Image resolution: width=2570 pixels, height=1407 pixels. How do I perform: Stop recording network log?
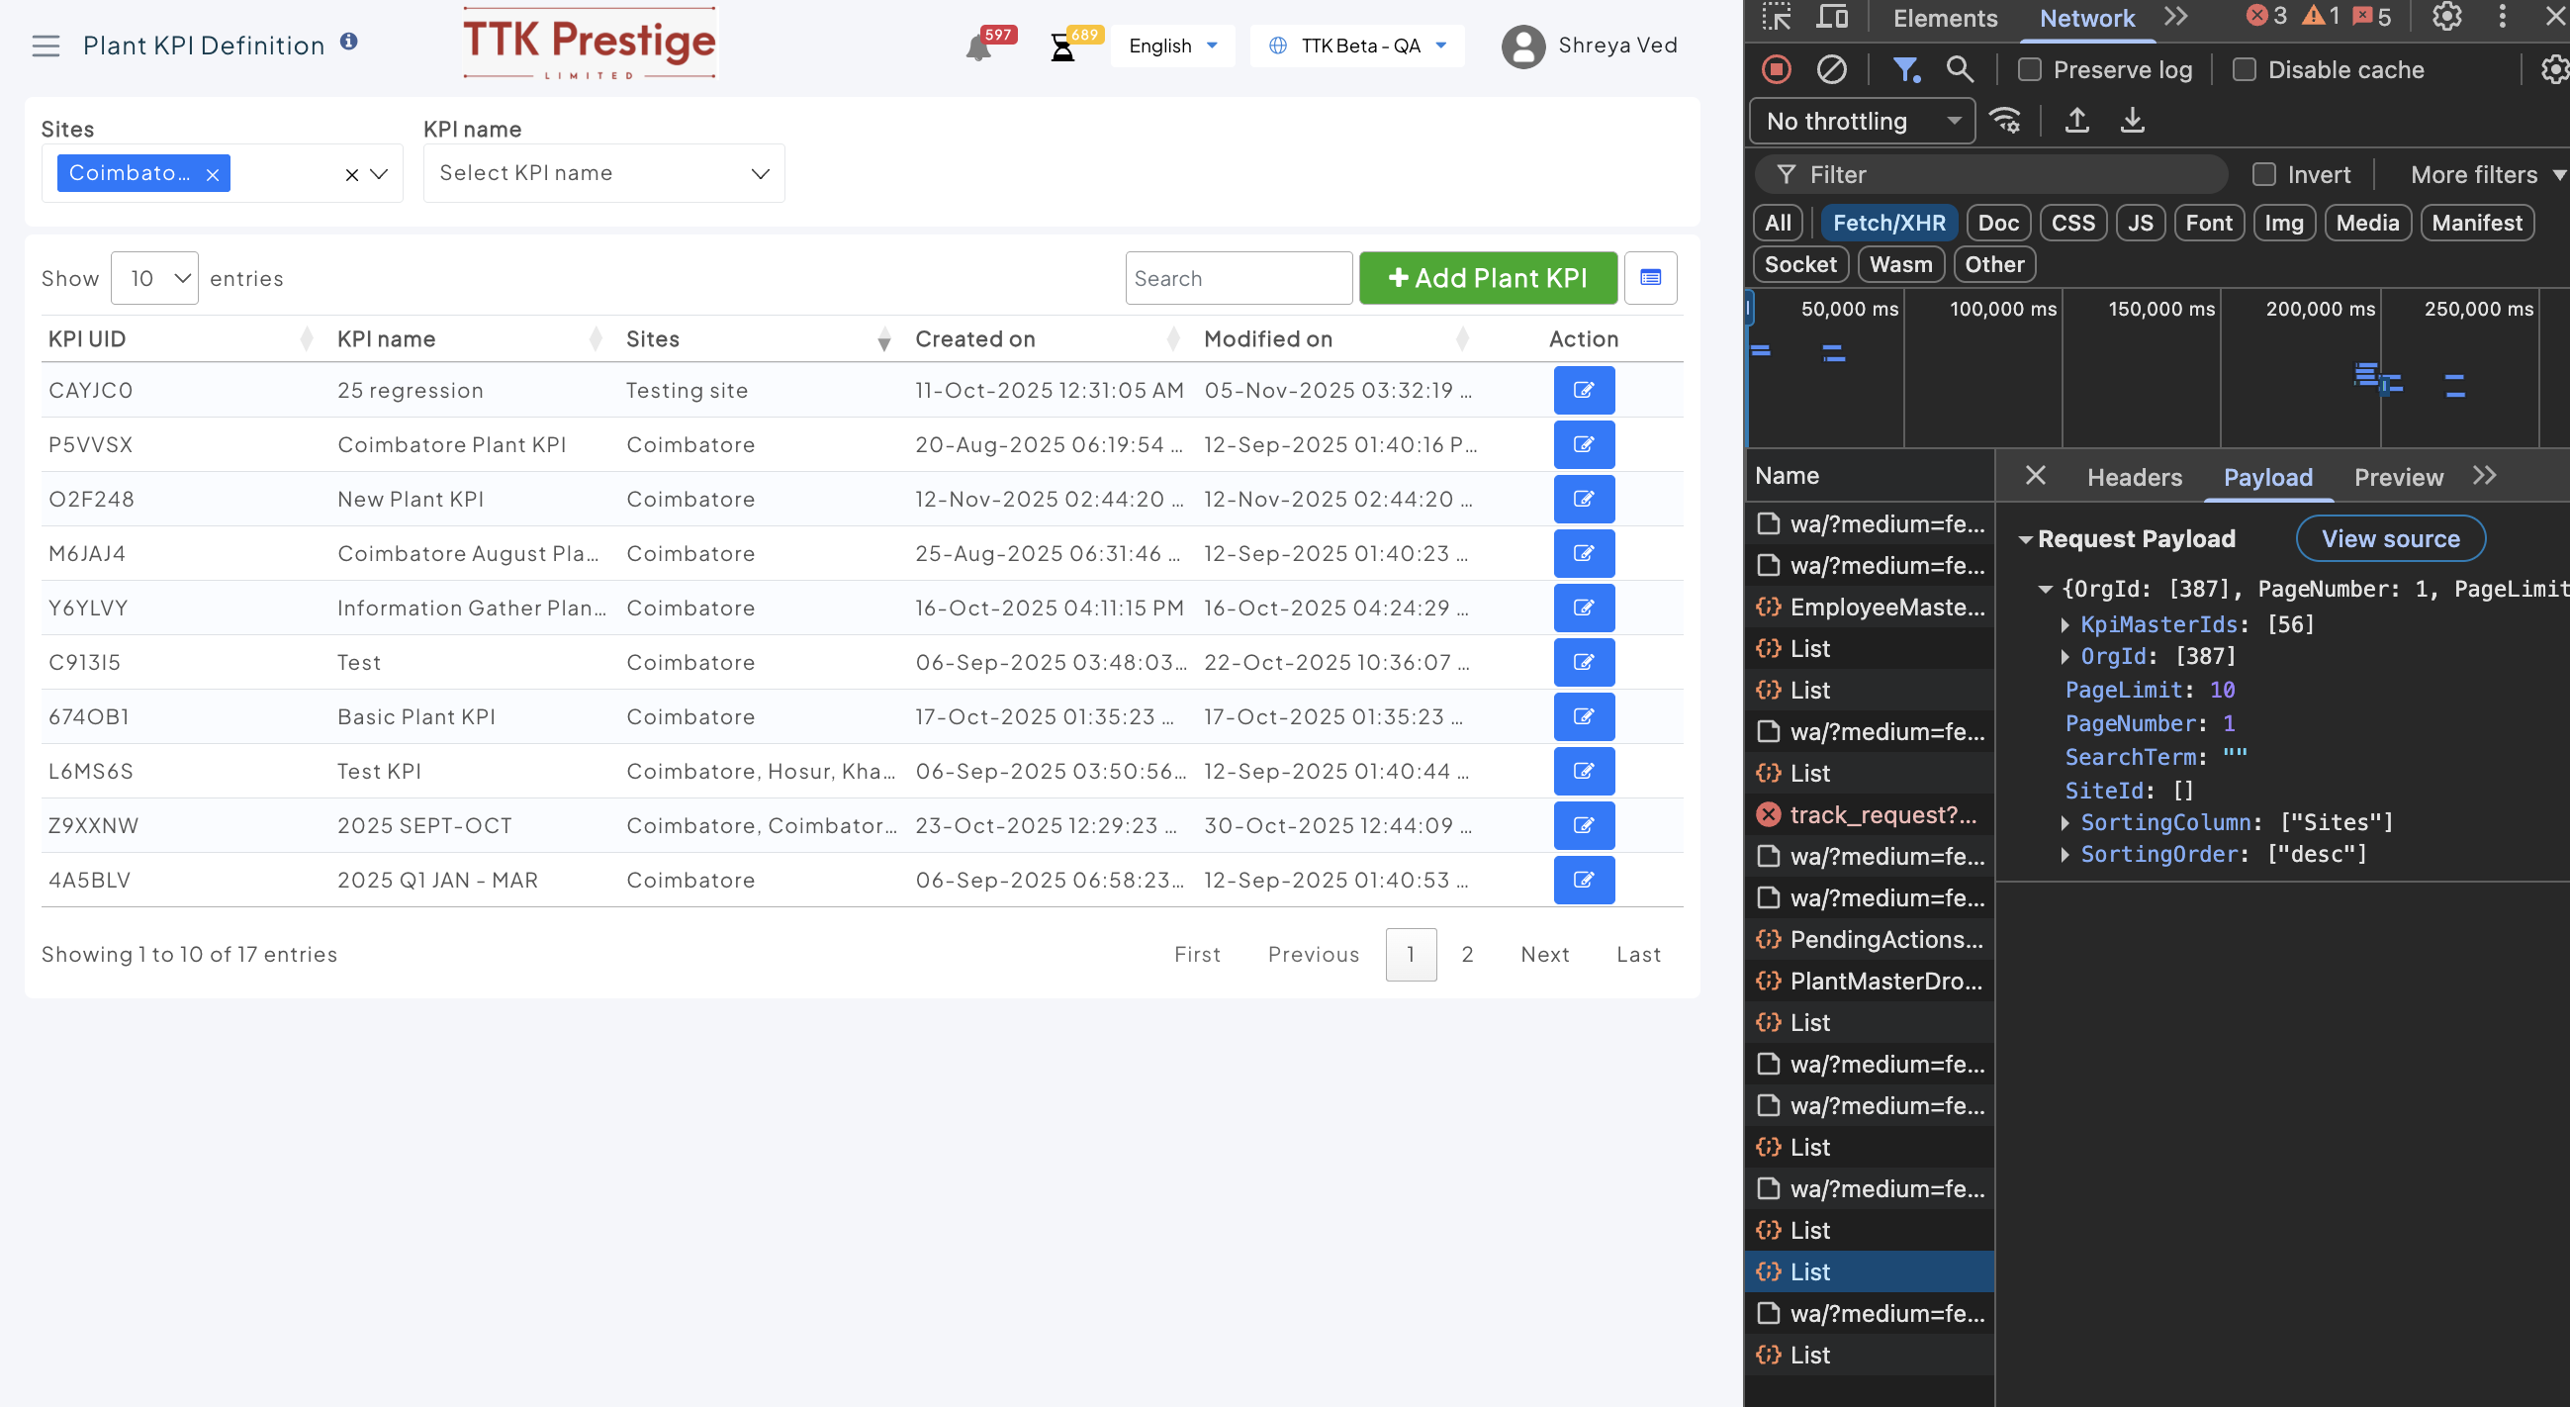click(1777, 70)
